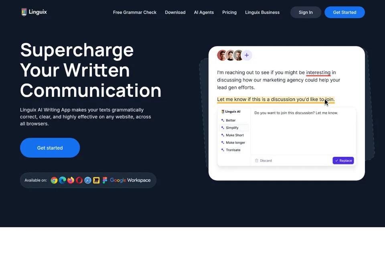Click the Chrome browser icon
The width and height of the screenshot is (385, 256).
[x=54, y=180]
